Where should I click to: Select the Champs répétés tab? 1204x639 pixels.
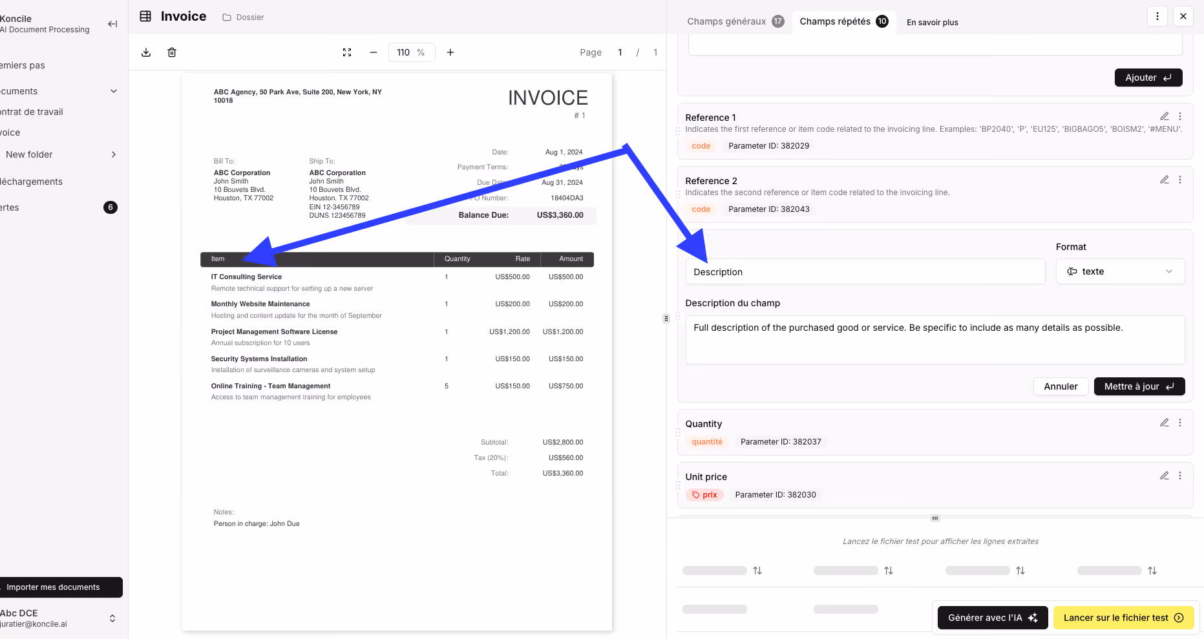pyautogui.click(x=844, y=21)
